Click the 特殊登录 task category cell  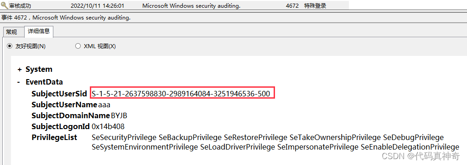(x=315, y=5)
